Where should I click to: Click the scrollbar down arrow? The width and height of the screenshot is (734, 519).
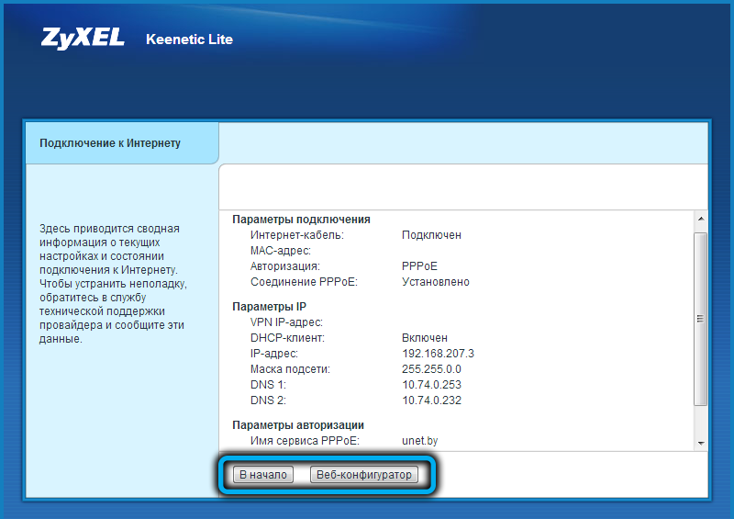coord(701,443)
